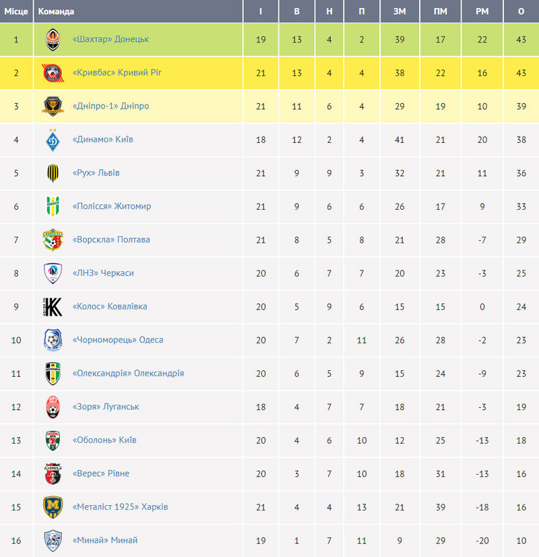Click the Vorskla Poltava club badge
The height and width of the screenshot is (557, 539).
(53, 240)
